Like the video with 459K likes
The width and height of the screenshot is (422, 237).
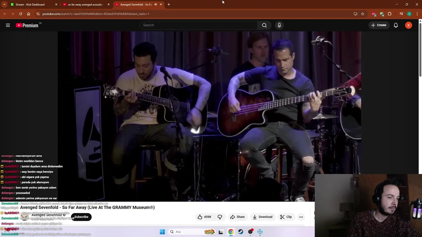click(204, 217)
